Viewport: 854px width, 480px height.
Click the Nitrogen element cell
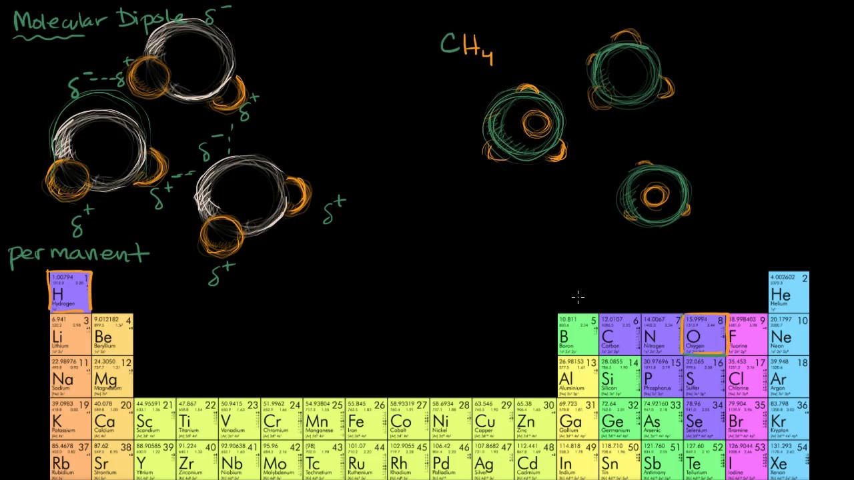[662, 334]
